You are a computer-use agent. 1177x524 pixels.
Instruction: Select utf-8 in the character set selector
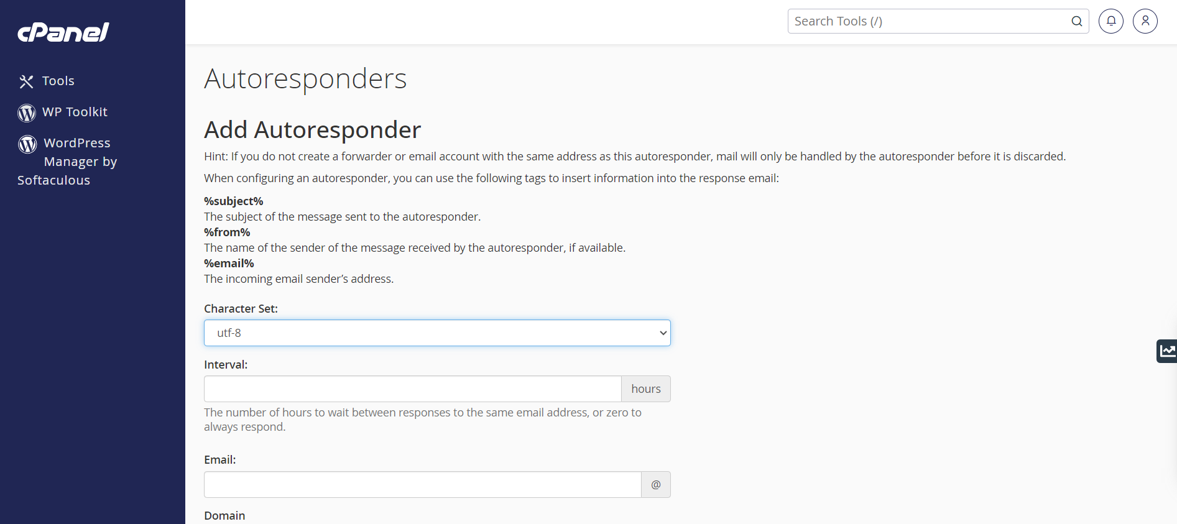click(x=437, y=333)
